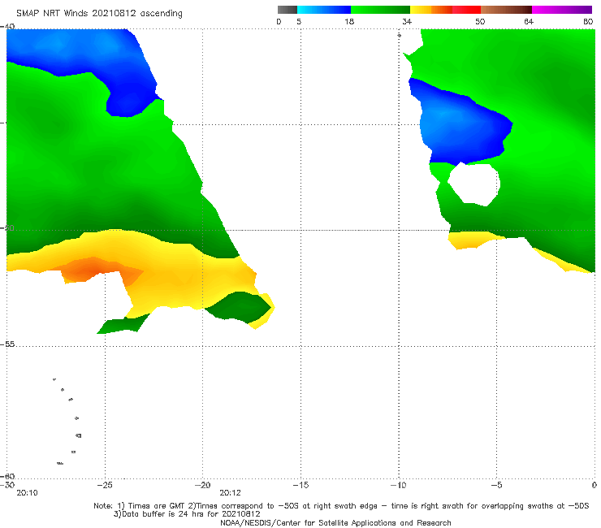This screenshot has height=528, width=601.
Task: Click the white data hole in the right swath
Action: pyautogui.click(x=474, y=184)
